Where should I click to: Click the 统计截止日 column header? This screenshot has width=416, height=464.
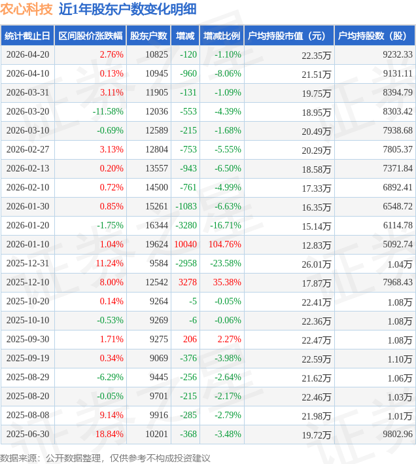(27, 36)
